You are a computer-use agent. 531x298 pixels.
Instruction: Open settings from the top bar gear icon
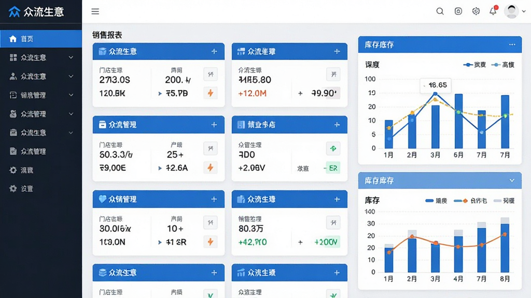(476, 11)
